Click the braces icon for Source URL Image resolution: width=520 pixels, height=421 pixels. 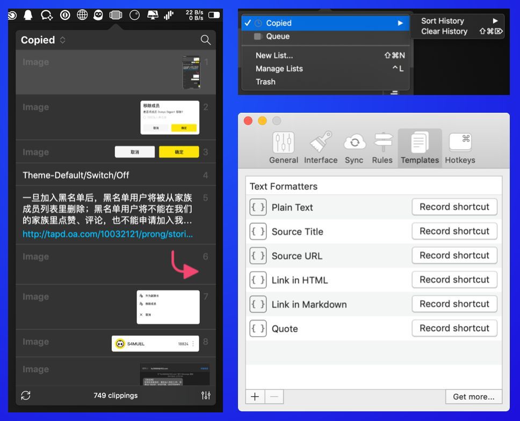[258, 256]
